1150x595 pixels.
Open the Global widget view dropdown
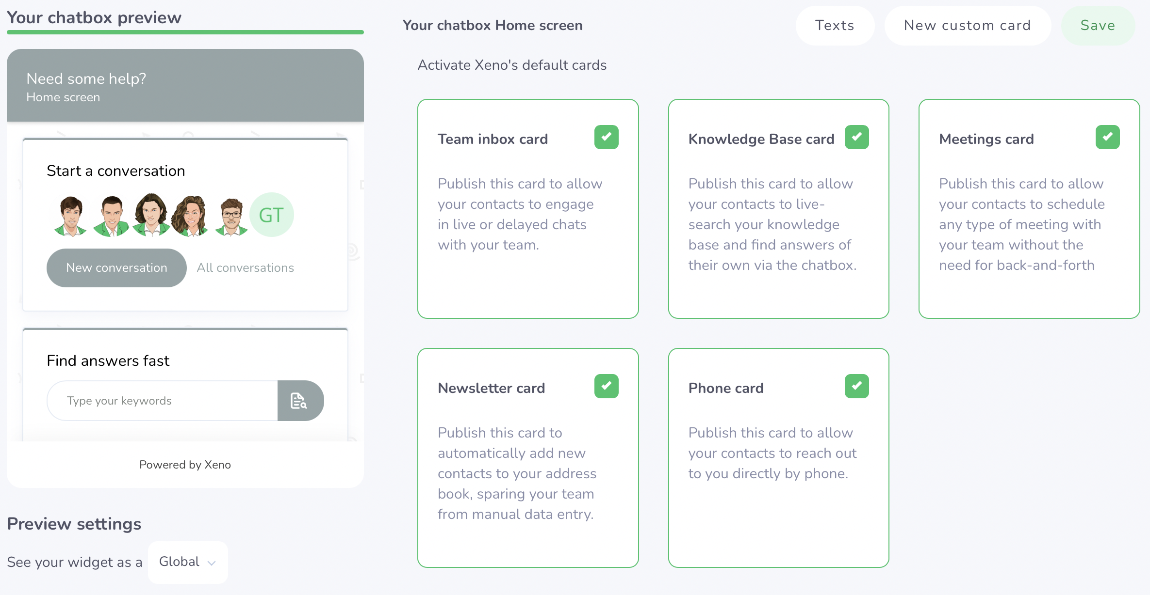tap(187, 562)
